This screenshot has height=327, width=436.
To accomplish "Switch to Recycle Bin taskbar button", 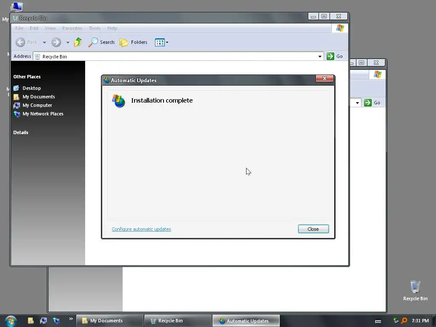I will pos(178,321).
